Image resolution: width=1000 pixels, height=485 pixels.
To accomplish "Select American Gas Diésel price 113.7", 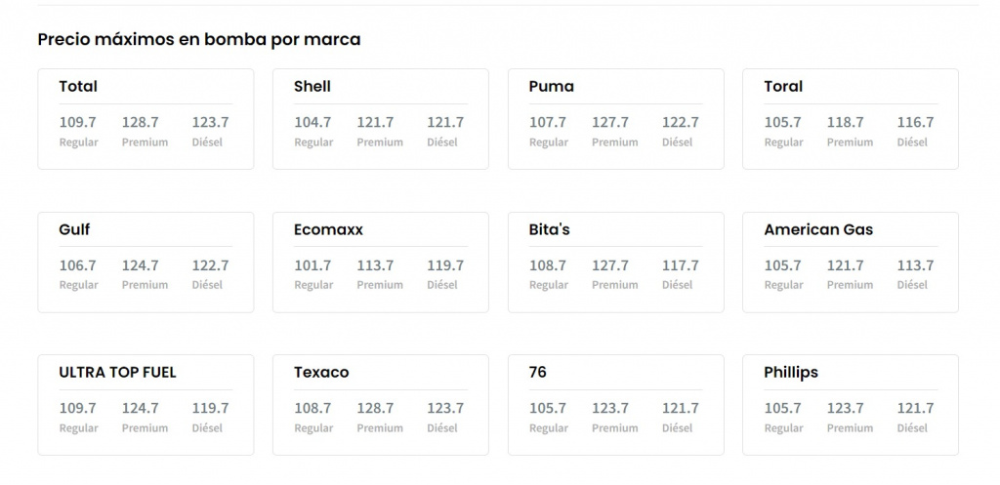I will click(915, 264).
